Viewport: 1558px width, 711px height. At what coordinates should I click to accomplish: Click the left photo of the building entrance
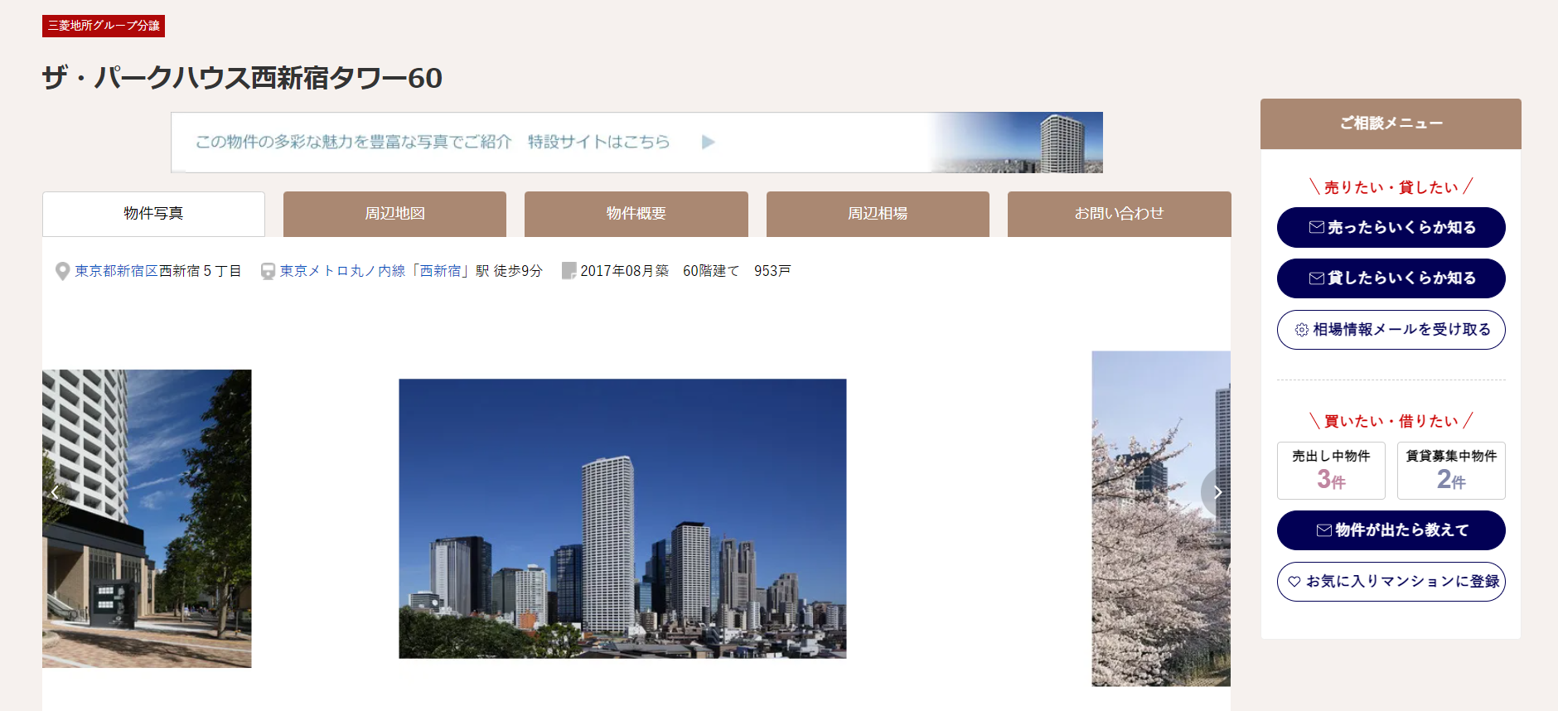pyautogui.click(x=147, y=519)
